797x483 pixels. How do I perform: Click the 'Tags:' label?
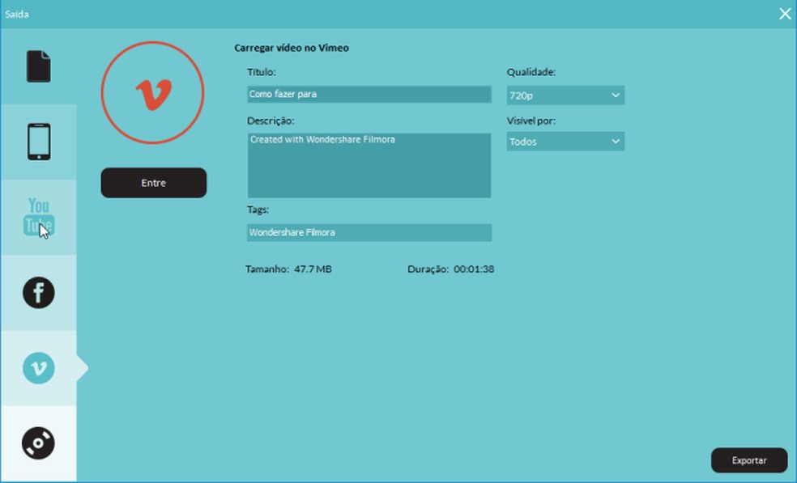258,210
